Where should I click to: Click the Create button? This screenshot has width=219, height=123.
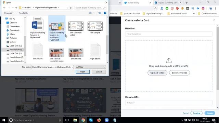210,113
